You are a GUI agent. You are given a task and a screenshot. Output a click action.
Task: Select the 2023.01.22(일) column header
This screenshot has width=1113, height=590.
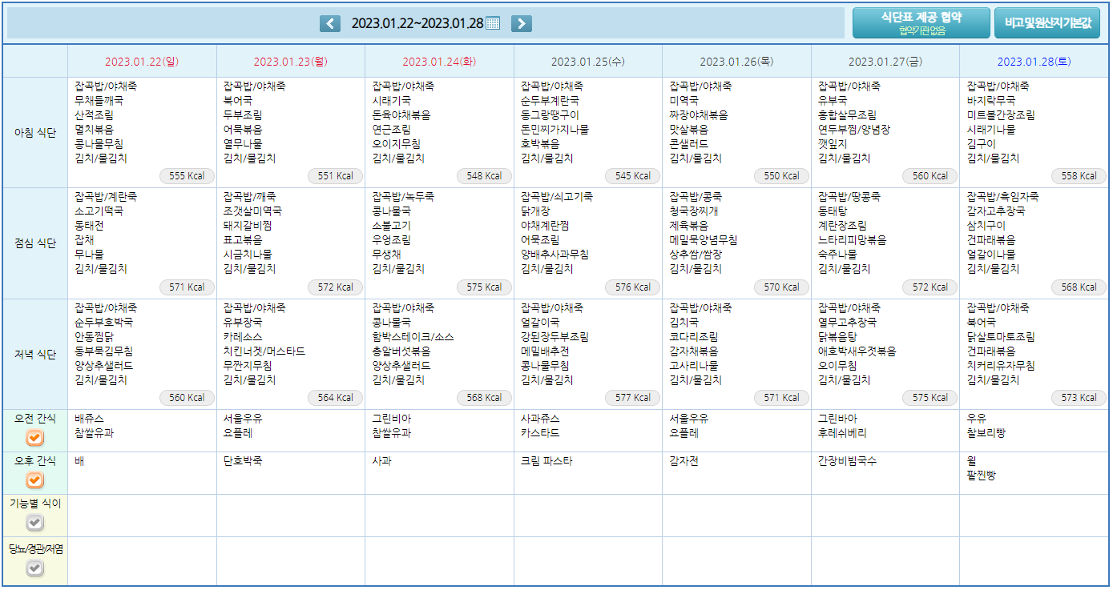click(142, 62)
